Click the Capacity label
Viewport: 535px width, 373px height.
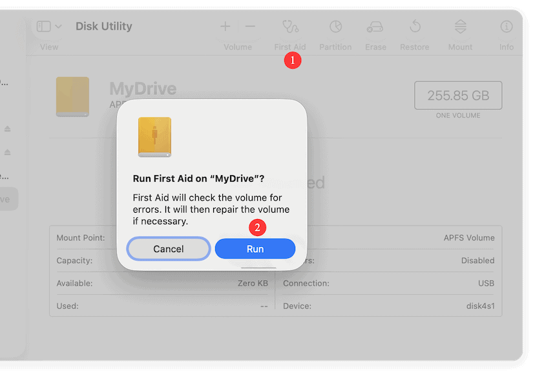74,261
